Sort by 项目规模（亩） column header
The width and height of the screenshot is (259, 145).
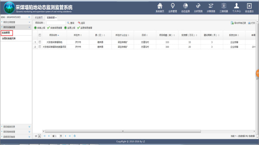[167, 35]
